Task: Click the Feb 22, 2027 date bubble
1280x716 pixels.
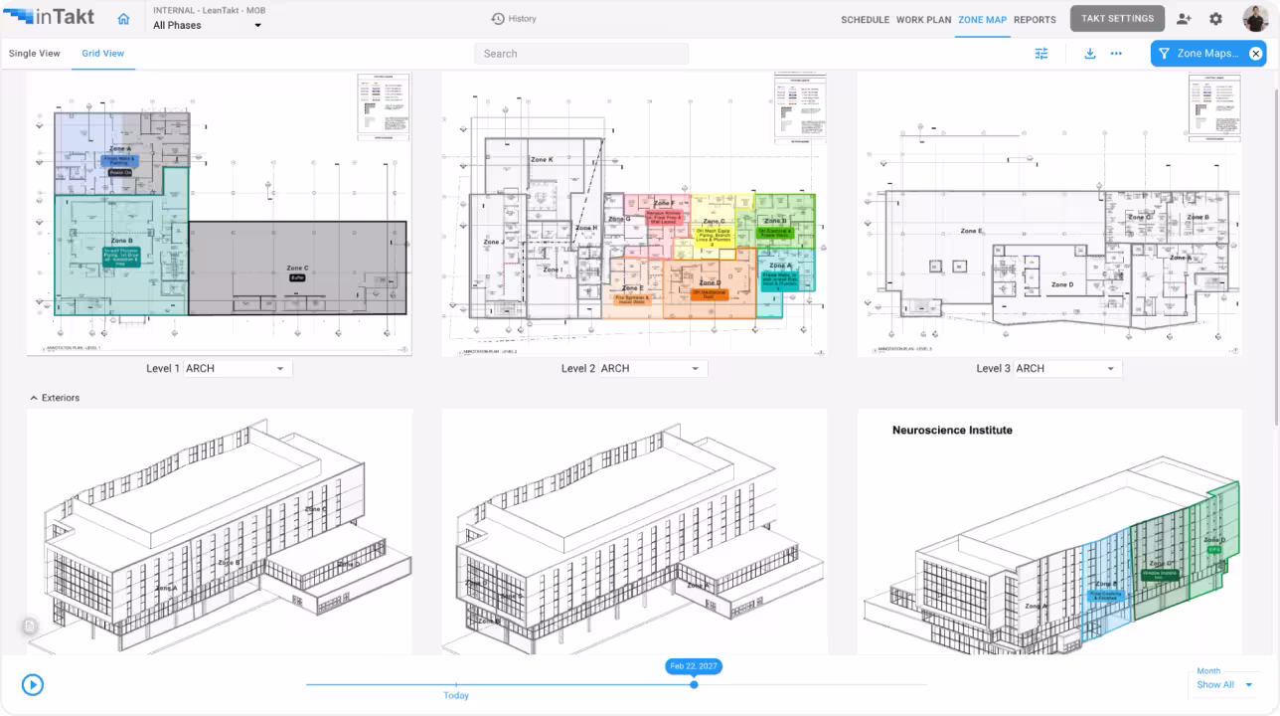Action: pyautogui.click(x=694, y=666)
